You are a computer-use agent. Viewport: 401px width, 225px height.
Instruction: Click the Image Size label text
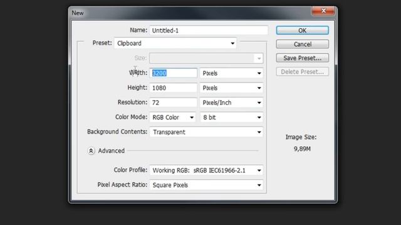[x=301, y=137]
